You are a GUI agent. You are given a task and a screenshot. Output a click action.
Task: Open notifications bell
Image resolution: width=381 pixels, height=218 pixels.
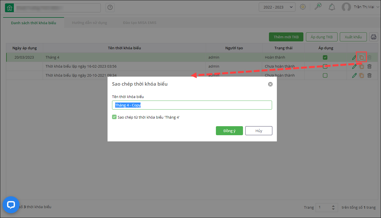pyautogui.click(x=332, y=7)
